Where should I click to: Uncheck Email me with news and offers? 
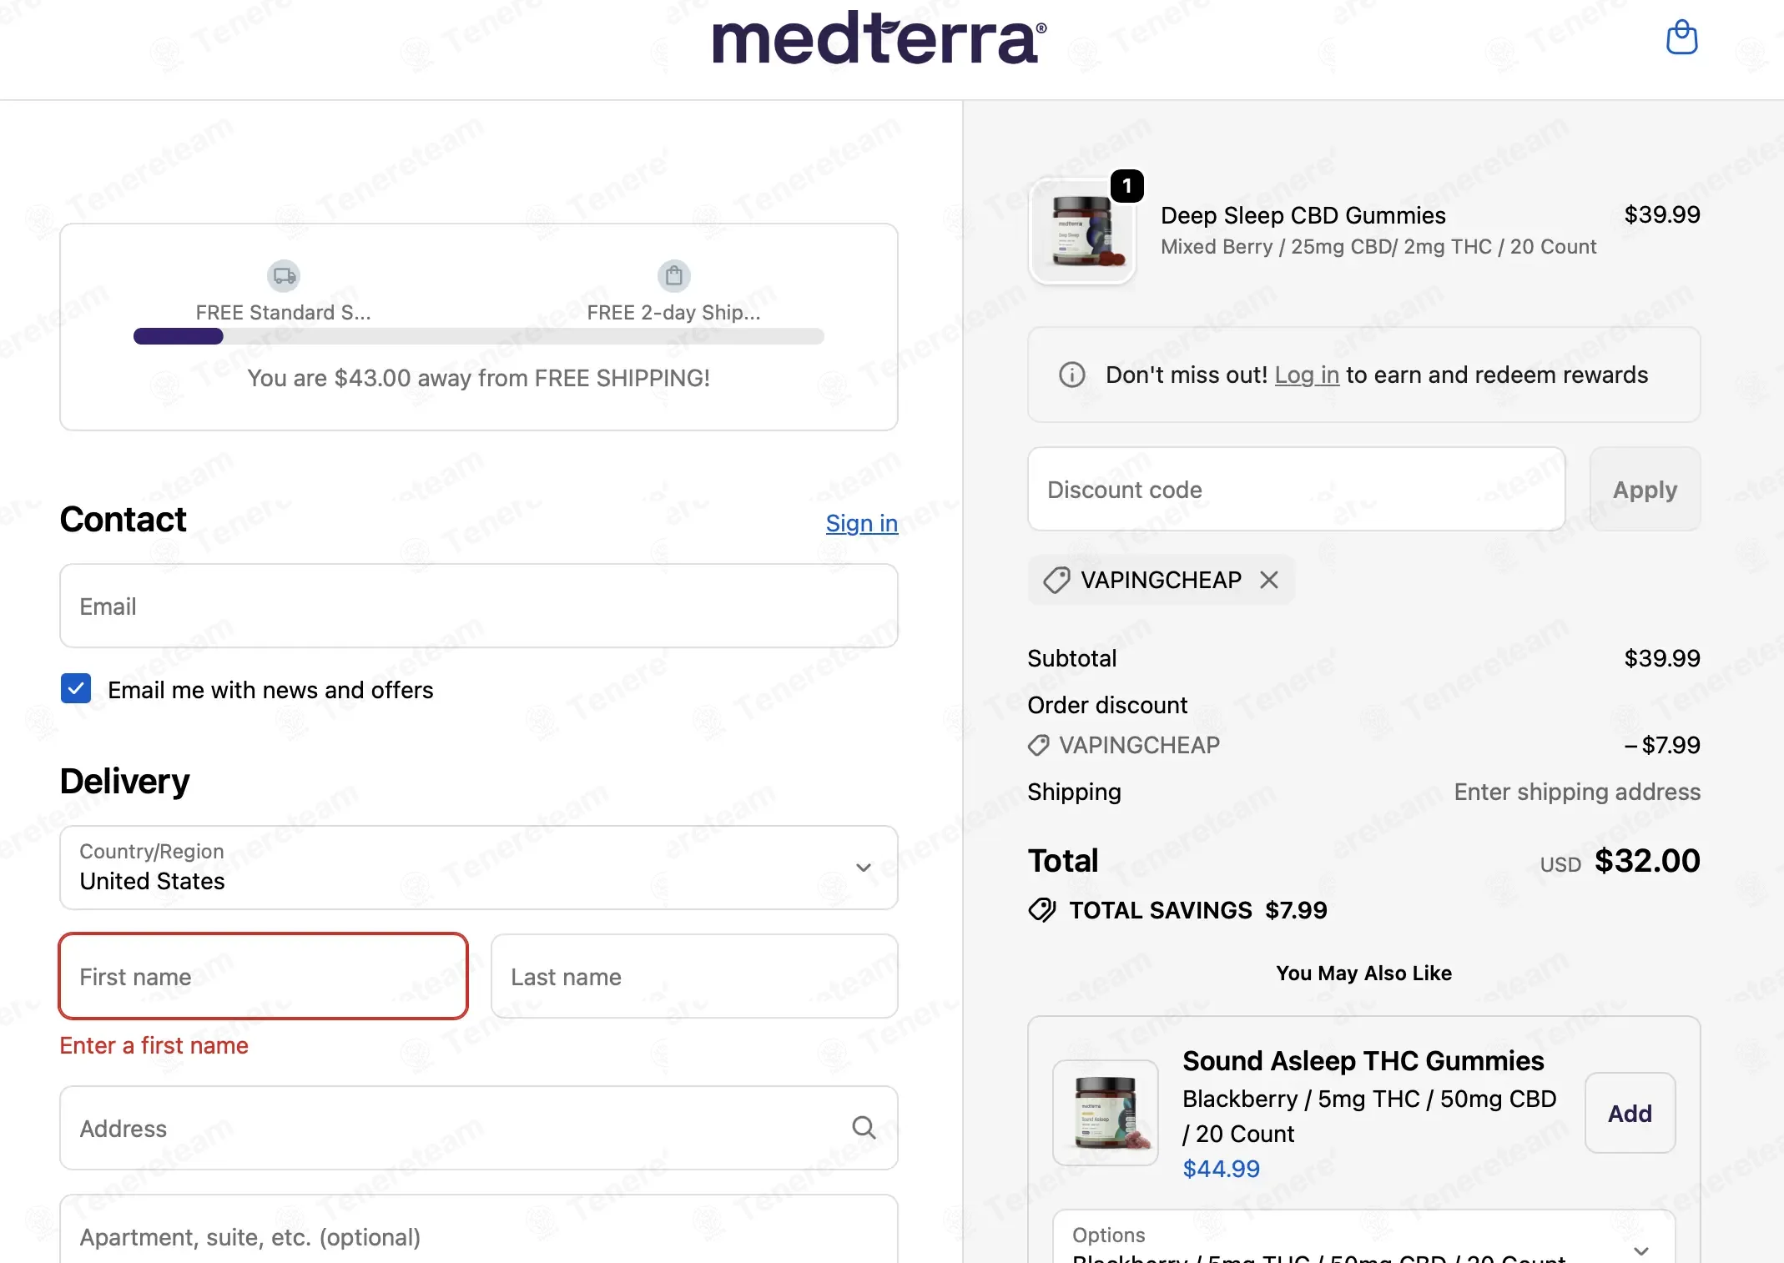pos(76,689)
